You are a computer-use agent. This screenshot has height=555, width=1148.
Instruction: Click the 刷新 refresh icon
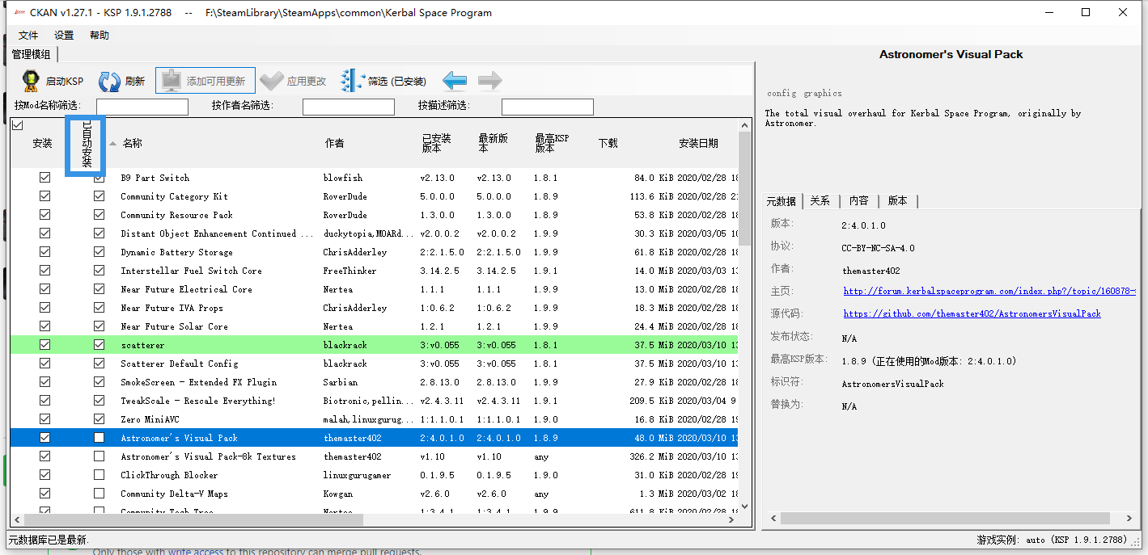(x=109, y=81)
